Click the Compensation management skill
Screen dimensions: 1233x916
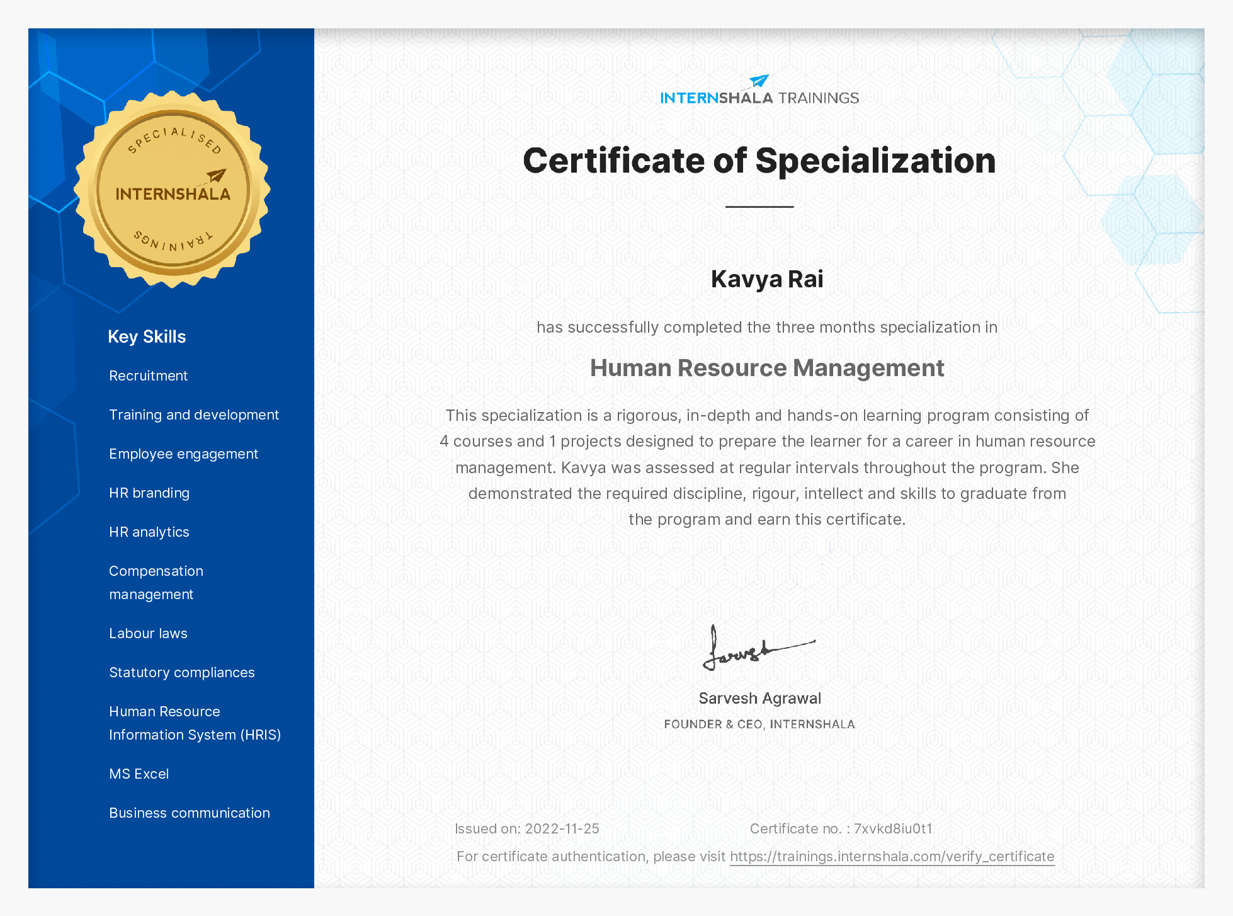click(156, 582)
